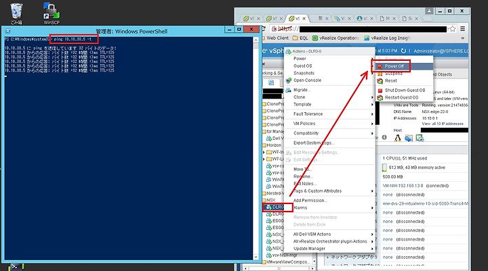Click the tree panel horizontal scrollbar right arrow
488x271 pixels.
(314, 268)
